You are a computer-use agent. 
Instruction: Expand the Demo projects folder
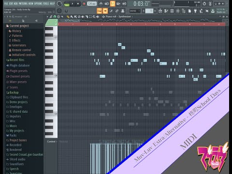pos(17,102)
